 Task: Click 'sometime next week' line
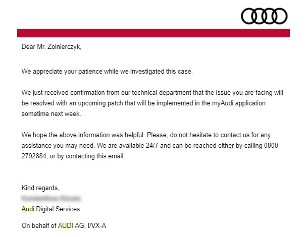tap(51, 113)
